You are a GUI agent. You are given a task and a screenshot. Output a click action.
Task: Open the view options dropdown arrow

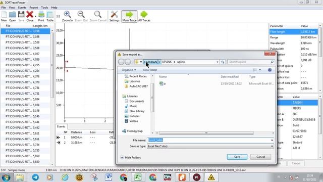[x=260, y=70]
